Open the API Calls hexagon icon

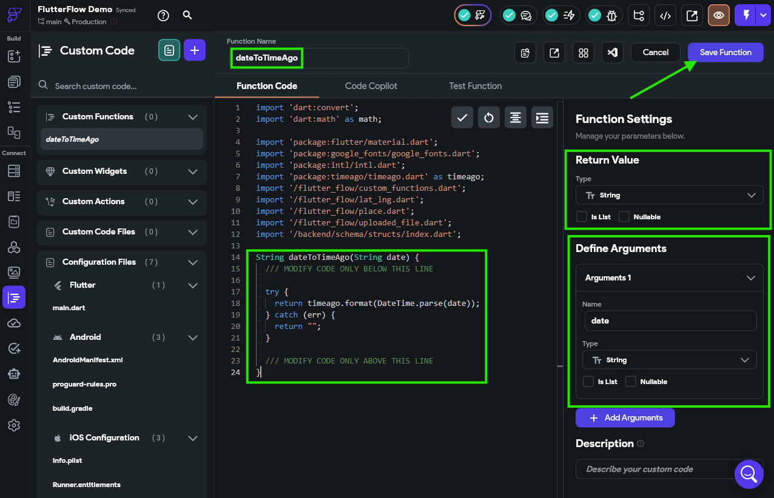tap(14, 247)
